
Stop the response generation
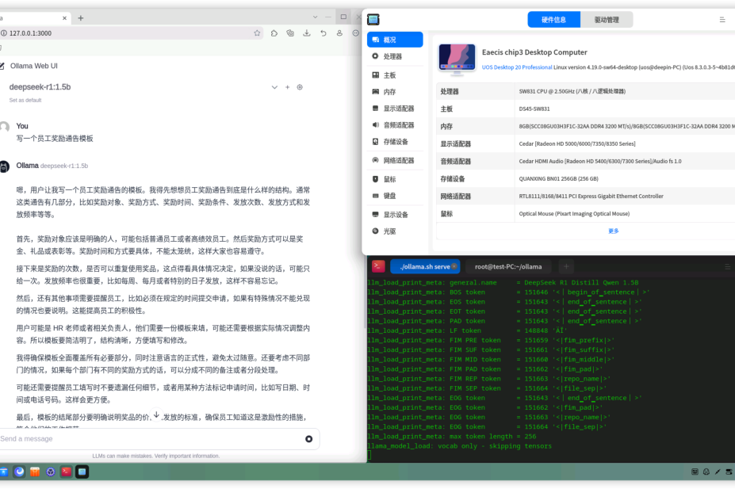coord(309,439)
